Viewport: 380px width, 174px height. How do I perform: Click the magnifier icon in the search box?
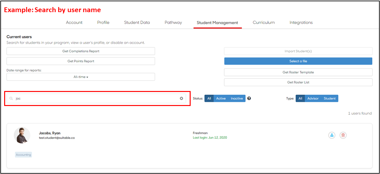point(11,98)
